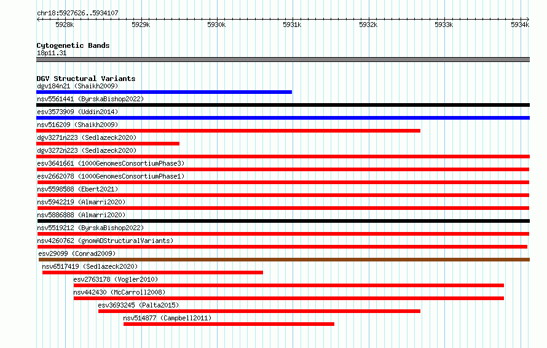Select the blue dgv184n21 variant bar

164,92
